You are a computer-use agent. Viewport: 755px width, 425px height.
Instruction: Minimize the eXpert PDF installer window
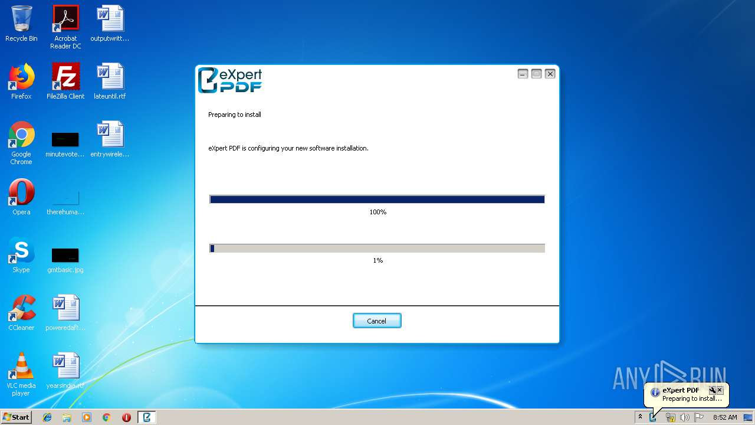[523, 74]
